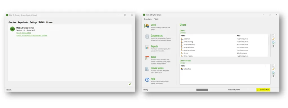288x108 pixels.
Task: Click Install a manually downloaded update link
Action: pyautogui.click(x=32, y=35)
